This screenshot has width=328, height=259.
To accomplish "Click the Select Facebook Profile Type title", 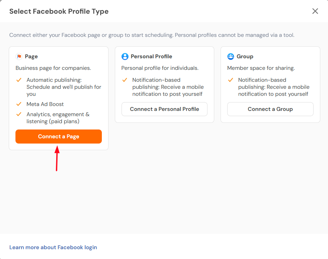I will click(59, 11).
